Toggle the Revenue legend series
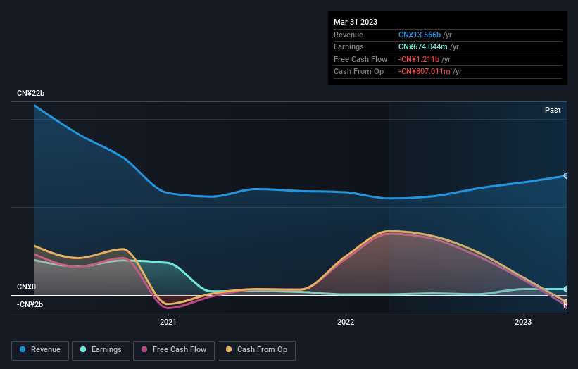The width and height of the screenshot is (578, 369). point(40,350)
